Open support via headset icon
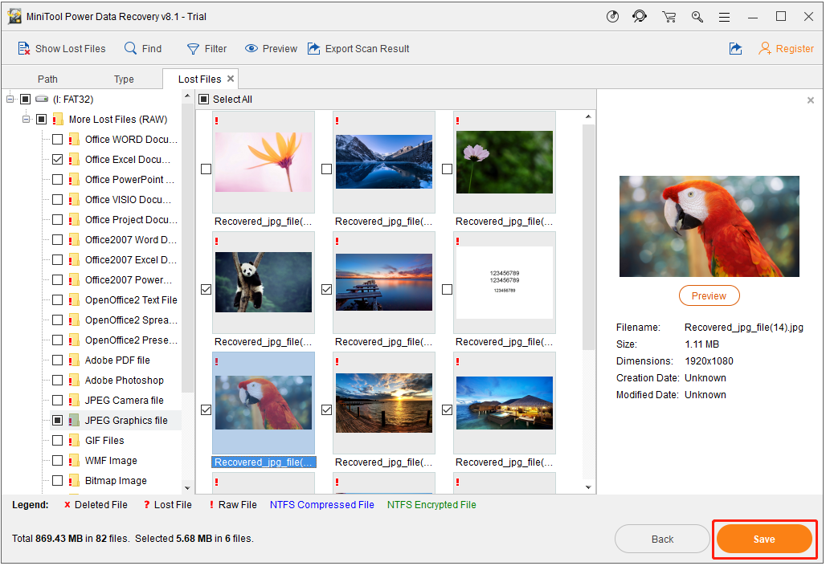This screenshot has width=826, height=566. tap(640, 16)
